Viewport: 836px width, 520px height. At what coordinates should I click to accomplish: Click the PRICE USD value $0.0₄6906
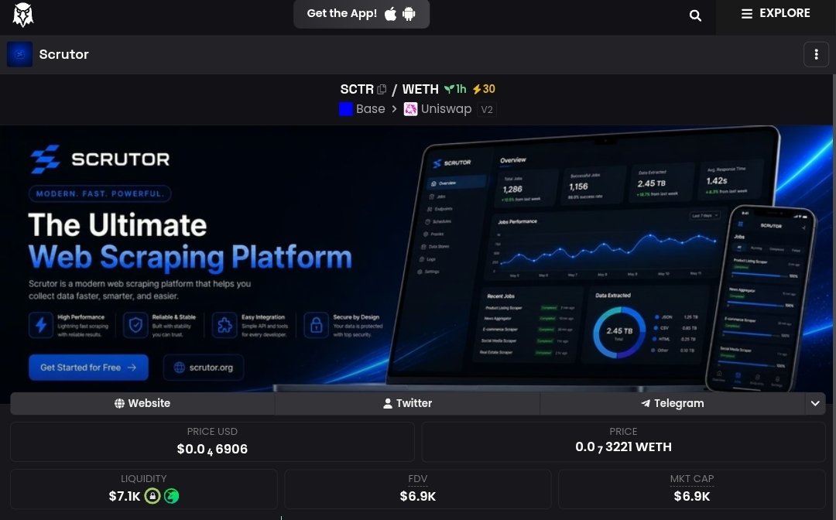[x=212, y=449]
